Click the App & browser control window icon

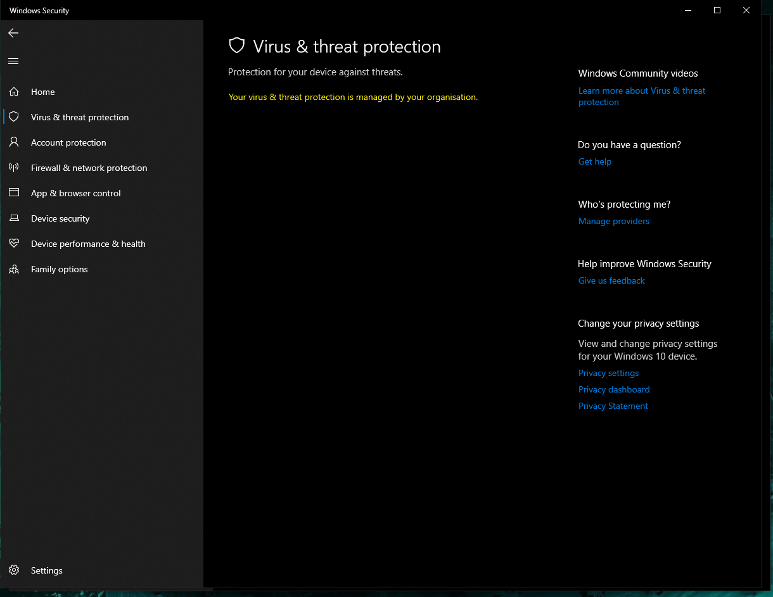tap(14, 193)
